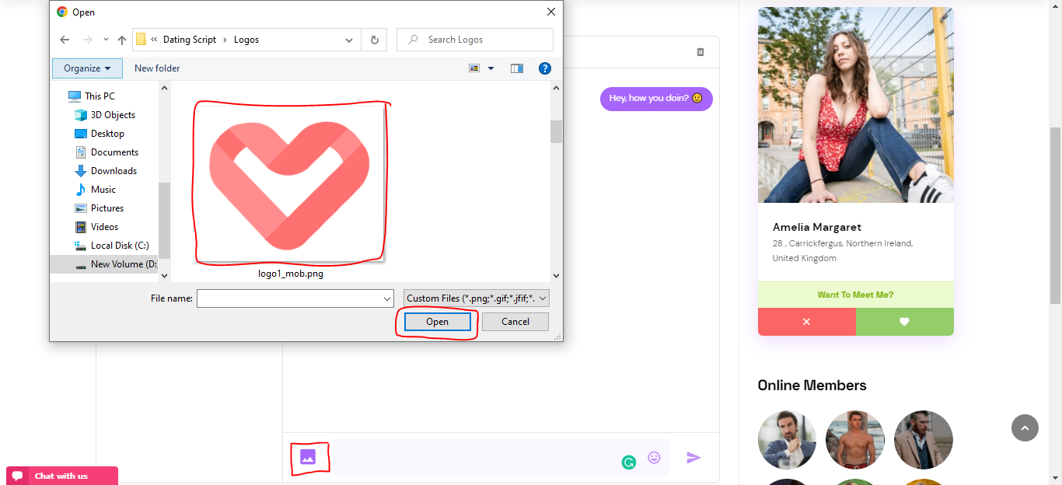Select Pictures in navigation pane
This screenshot has width=1062, height=485.
tap(107, 208)
